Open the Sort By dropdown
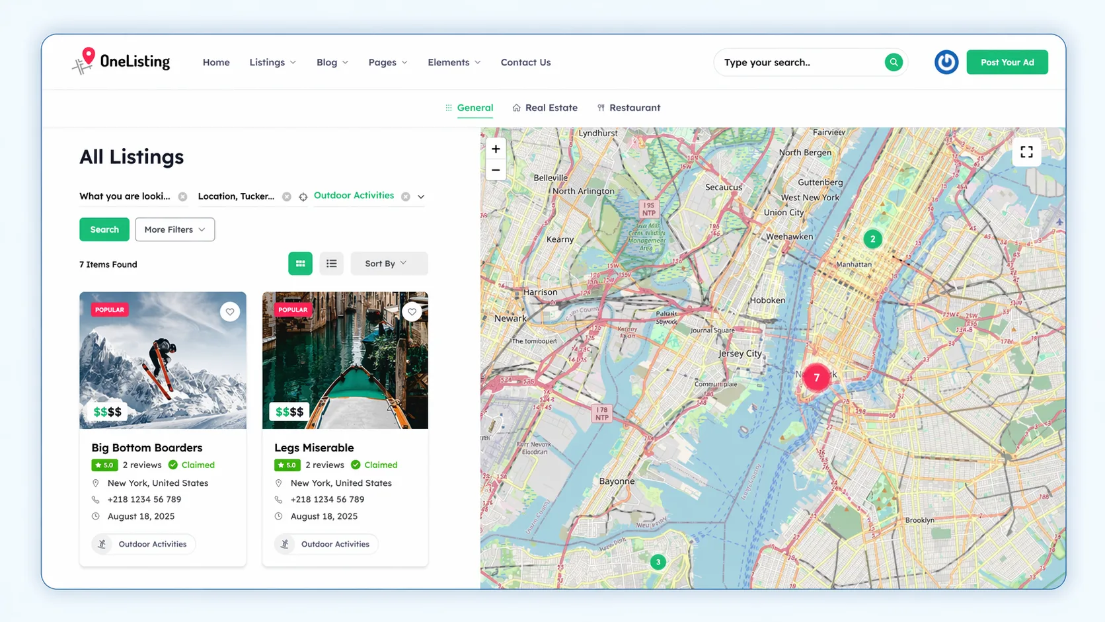The height and width of the screenshot is (622, 1105). click(x=389, y=264)
